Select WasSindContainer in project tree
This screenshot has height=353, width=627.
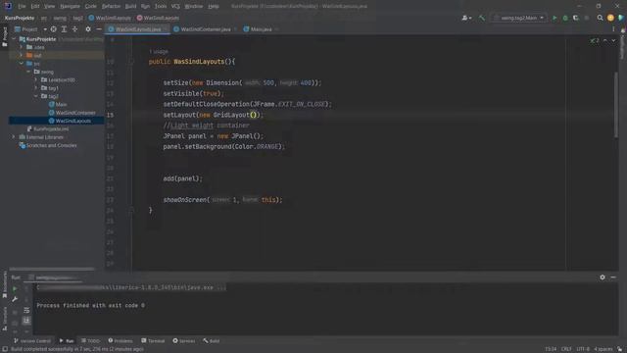click(x=72, y=113)
